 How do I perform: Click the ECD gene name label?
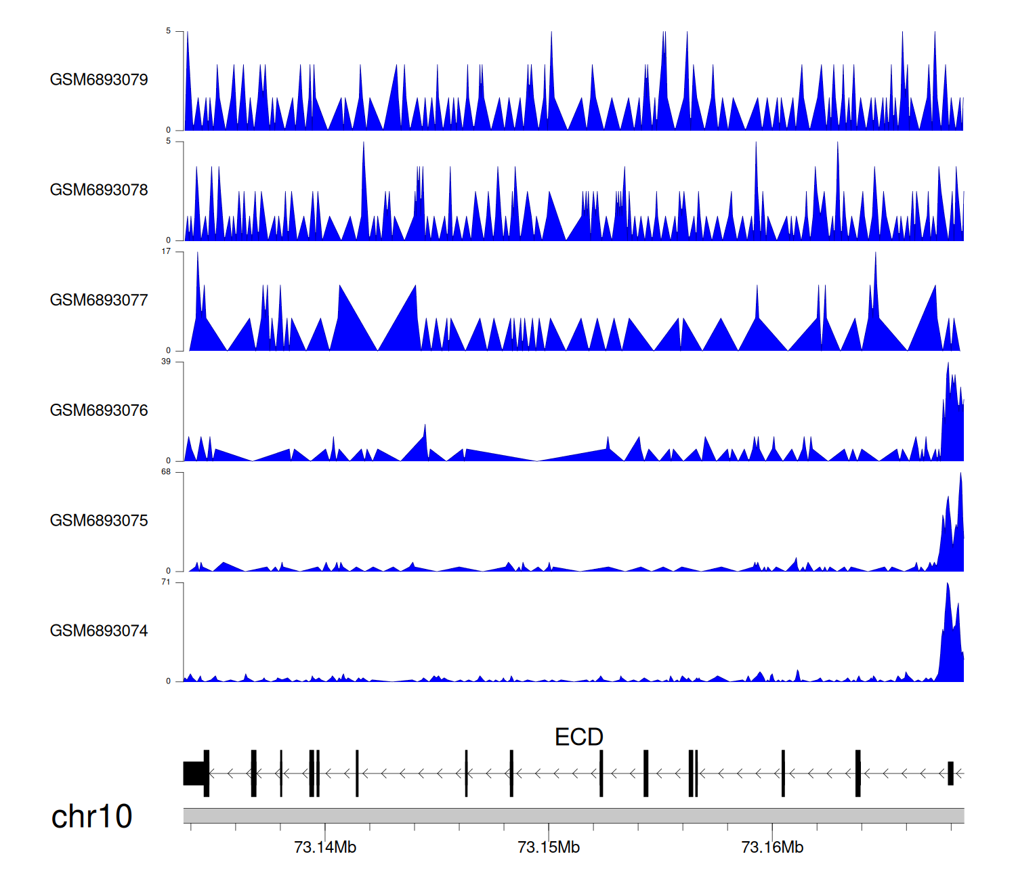(x=578, y=737)
